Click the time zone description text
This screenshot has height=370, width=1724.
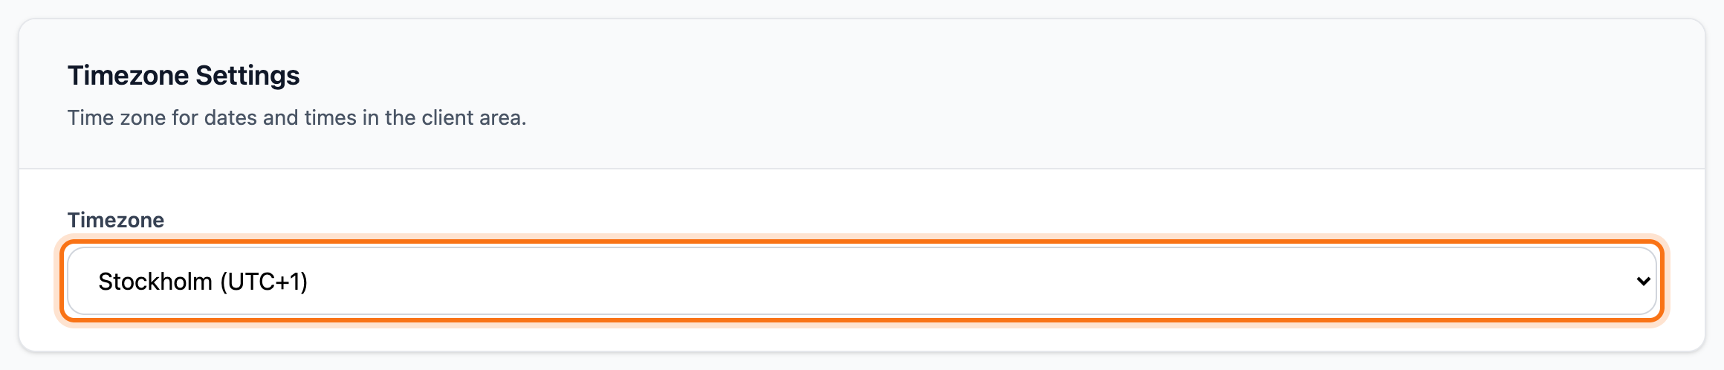296,118
